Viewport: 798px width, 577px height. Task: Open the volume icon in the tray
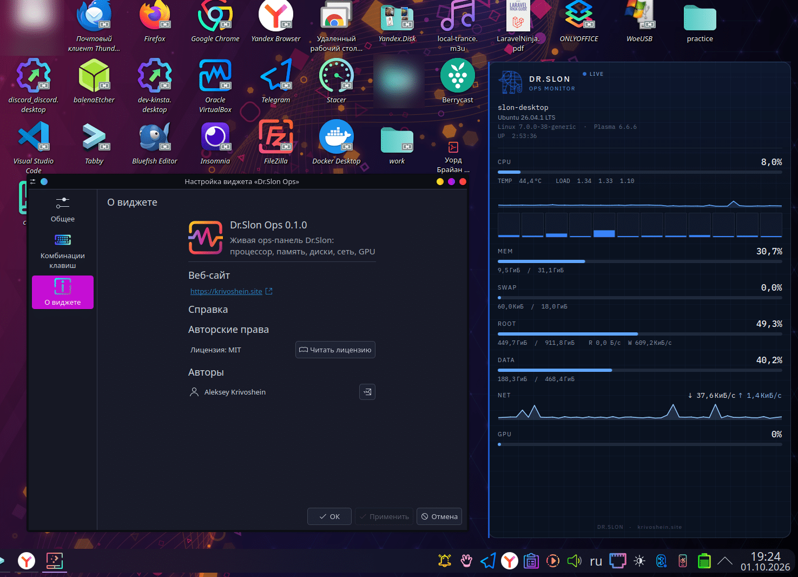pos(574,561)
